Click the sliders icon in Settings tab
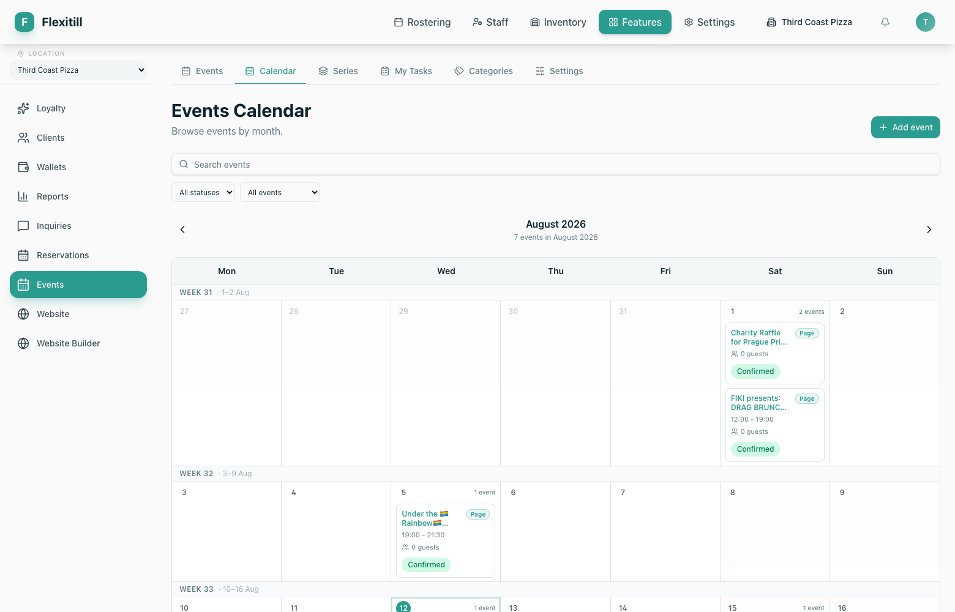Screen dimensions: 955x612 [540, 71]
